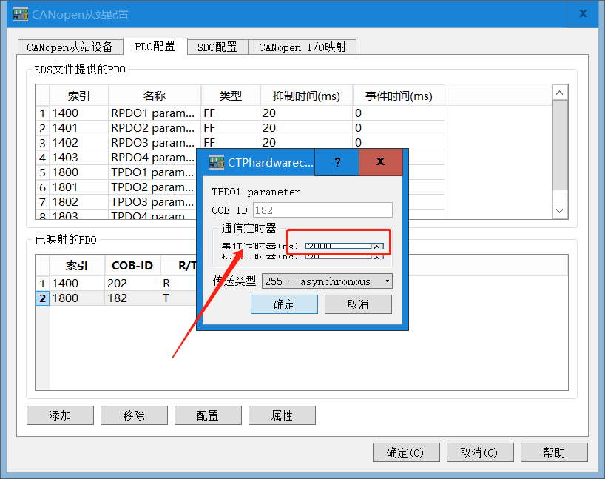Click the event timer spinner arrow
This screenshot has width=605, height=479.
click(x=378, y=246)
